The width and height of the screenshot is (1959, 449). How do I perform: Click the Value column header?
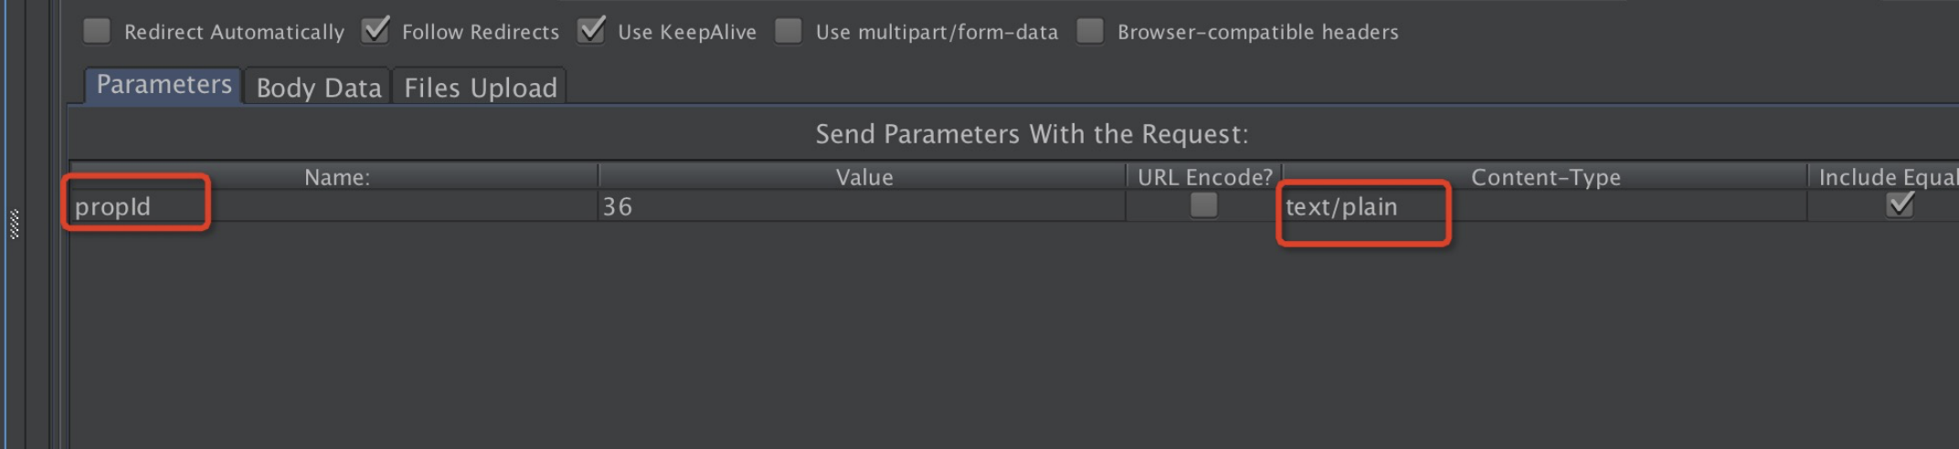(x=863, y=177)
